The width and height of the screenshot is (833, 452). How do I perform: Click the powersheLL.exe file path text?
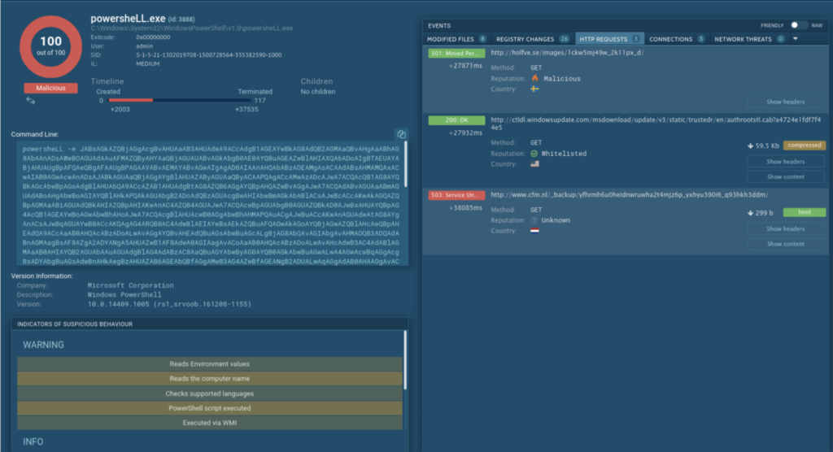191,28
